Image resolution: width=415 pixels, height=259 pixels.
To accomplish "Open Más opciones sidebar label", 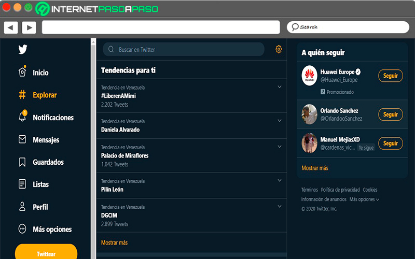I will 52,229.
